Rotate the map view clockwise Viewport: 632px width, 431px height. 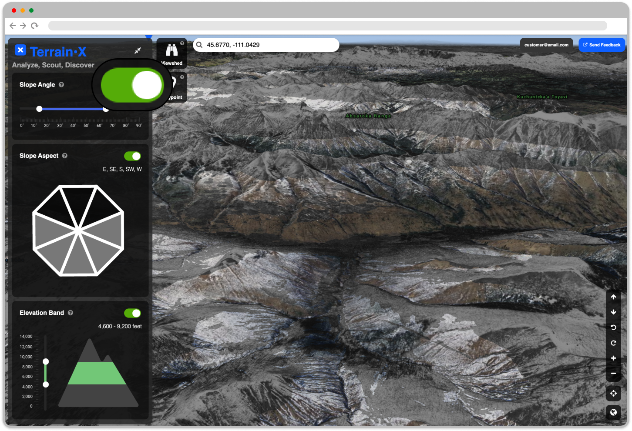point(613,343)
